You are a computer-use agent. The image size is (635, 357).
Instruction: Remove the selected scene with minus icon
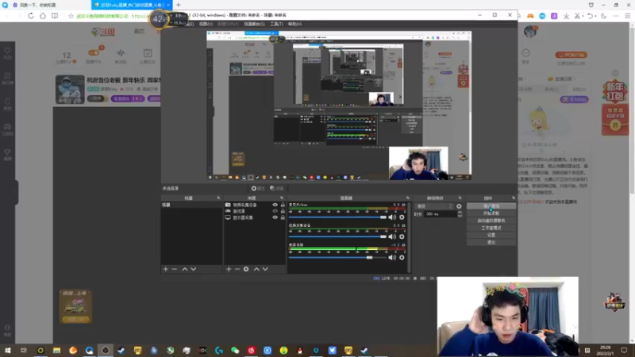(x=174, y=269)
